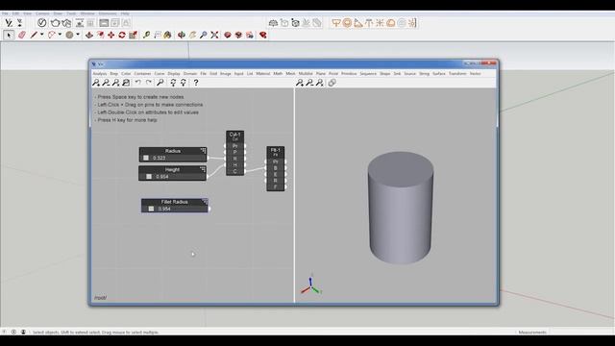Open the Line tool dropdown arrow

click(41, 35)
